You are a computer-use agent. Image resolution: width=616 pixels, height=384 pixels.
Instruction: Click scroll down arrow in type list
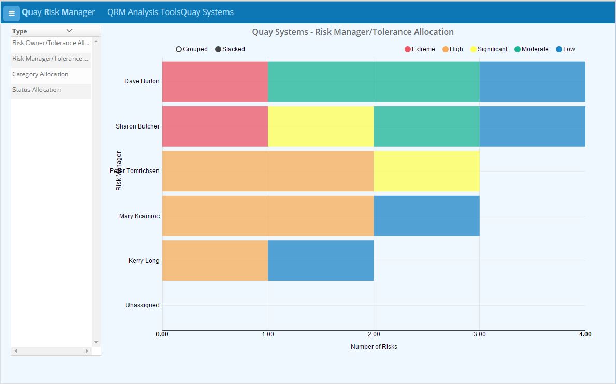pyautogui.click(x=96, y=342)
